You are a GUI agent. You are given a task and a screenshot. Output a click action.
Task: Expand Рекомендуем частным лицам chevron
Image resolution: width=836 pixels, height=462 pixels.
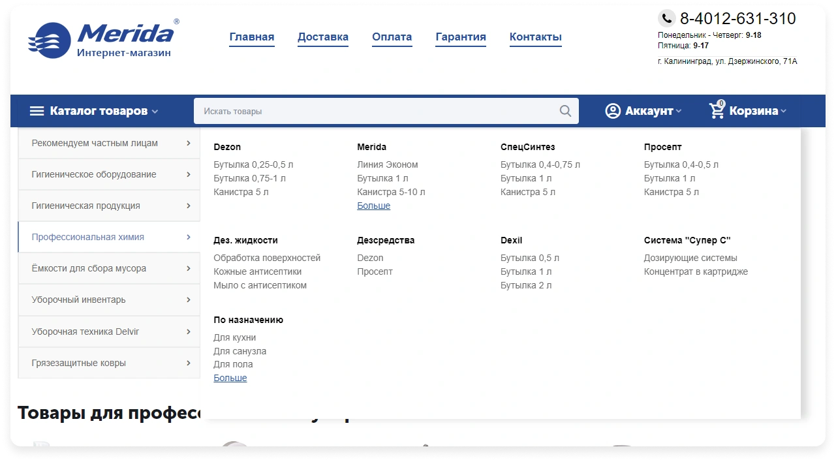(189, 143)
